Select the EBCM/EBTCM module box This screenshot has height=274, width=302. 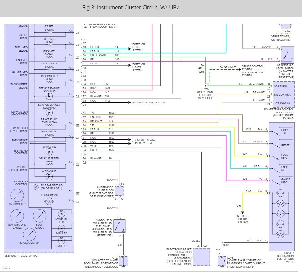[x=202, y=257]
